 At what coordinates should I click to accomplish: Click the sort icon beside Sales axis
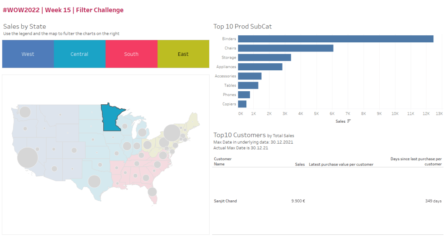click(x=349, y=121)
